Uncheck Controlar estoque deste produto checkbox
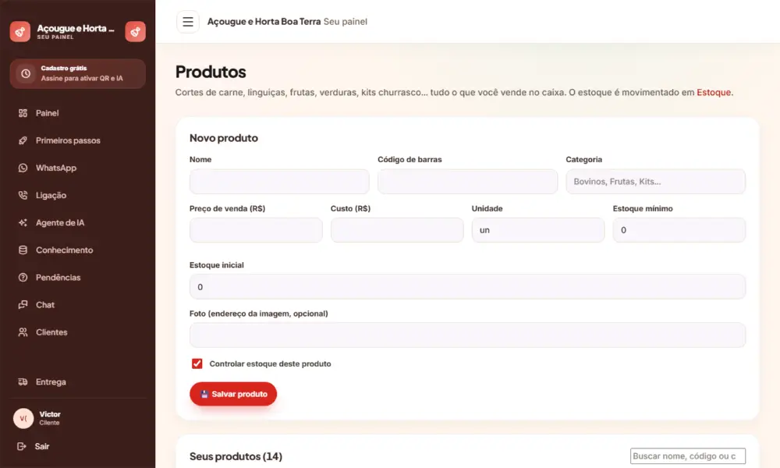 pos(197,363)
